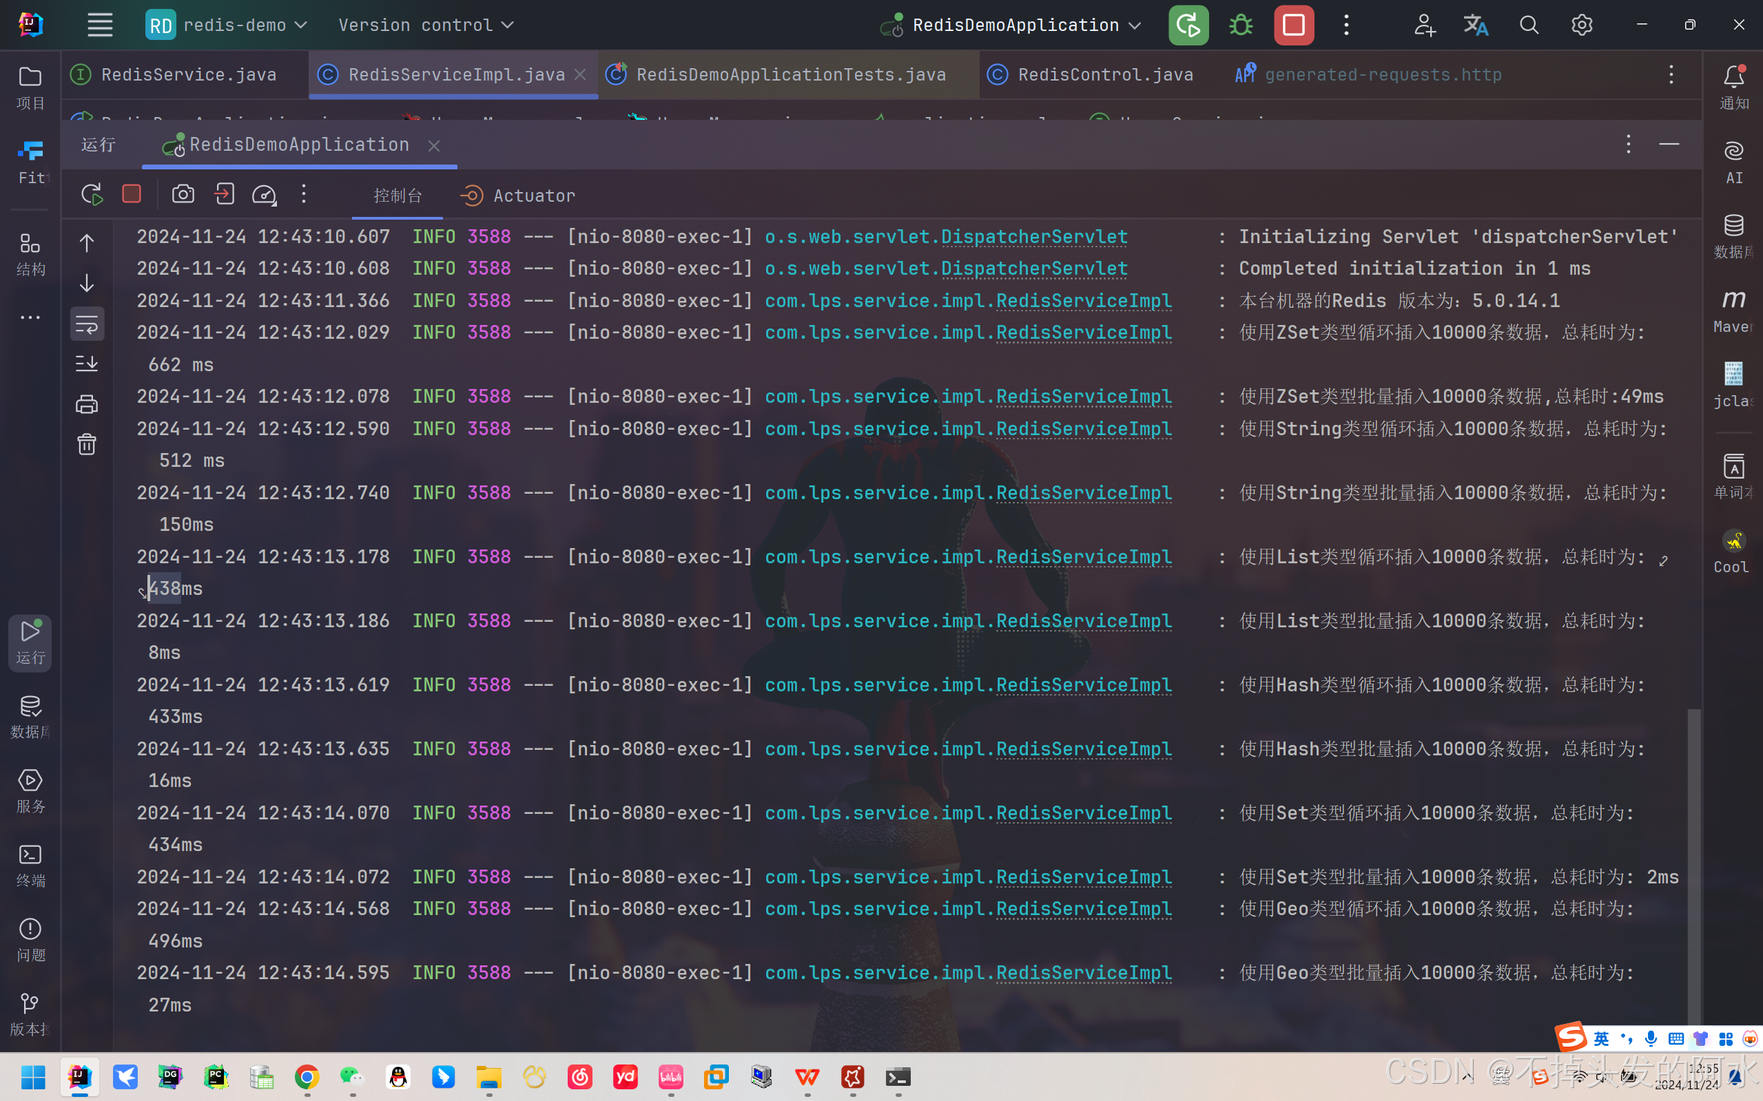Open the Terminal tool window
This screenshot has width=1763, height=1101.
click(x=30, y=865)
